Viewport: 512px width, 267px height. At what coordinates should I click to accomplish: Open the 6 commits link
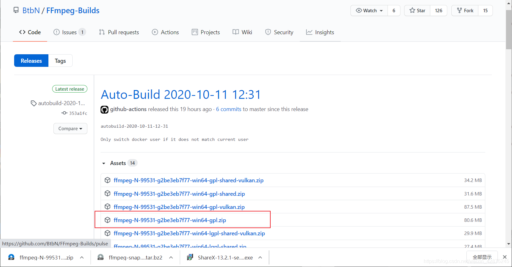(x=228, y=109)
